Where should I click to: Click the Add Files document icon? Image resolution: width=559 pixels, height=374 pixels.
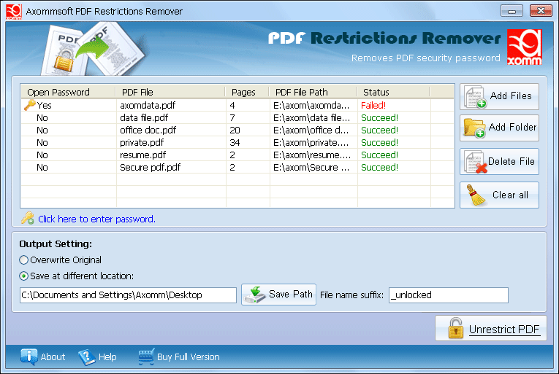475,96
